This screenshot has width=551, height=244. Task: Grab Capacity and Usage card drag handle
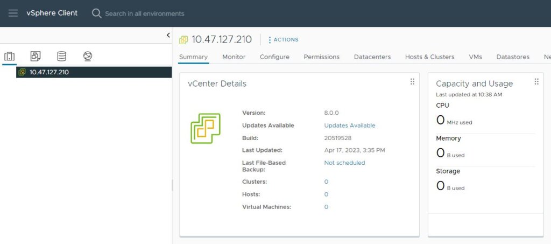click(536, 81)
